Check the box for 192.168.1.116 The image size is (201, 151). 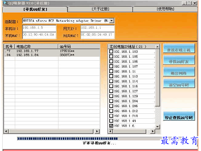click(x=111, y=86)
